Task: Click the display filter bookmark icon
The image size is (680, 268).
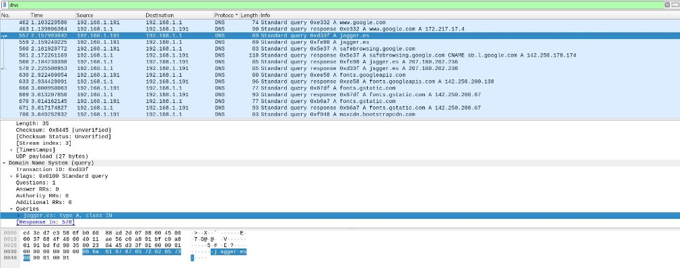Action: 4,5
